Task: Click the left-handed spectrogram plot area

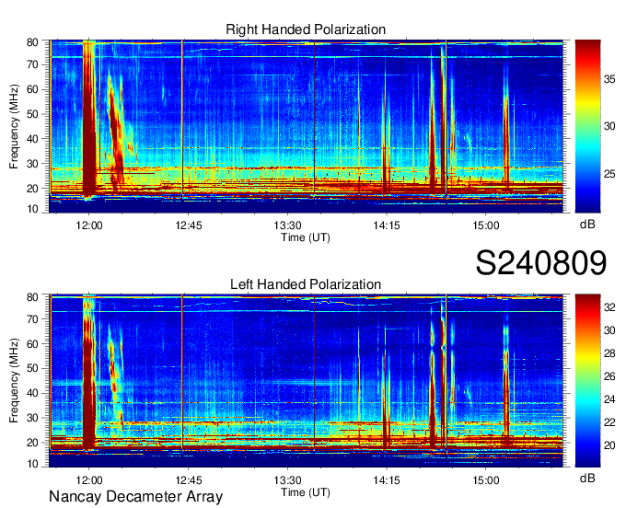Action: (306, 381)
